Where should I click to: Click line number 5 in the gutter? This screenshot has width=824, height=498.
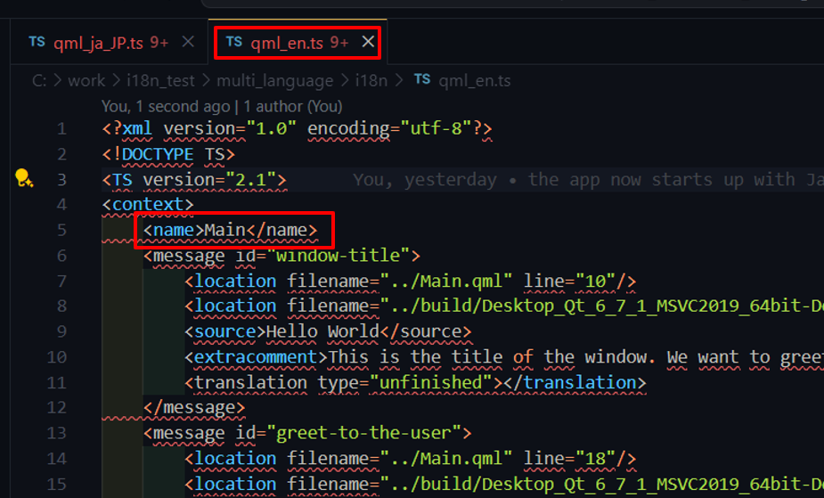(x=61, y=230)
